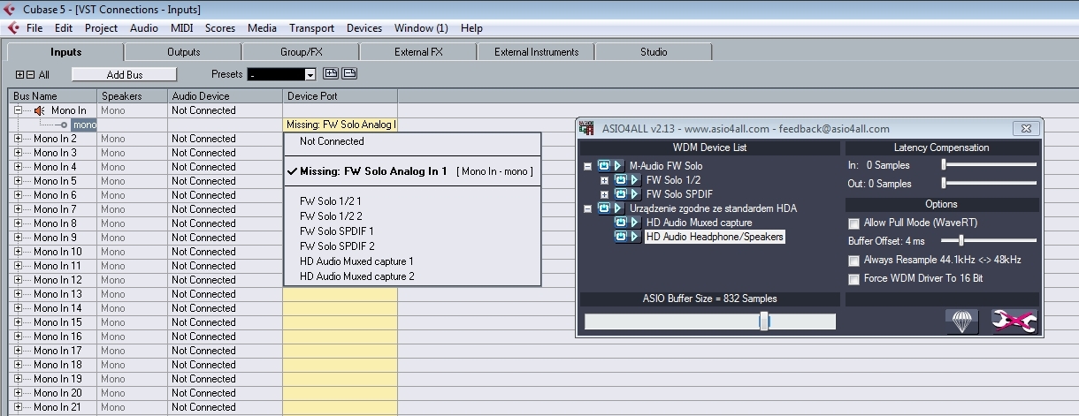Screen dimensions: 1079x416
Task: Toggle power button for HD Audio Muxed capture
Action: click(x=620, y=223)
